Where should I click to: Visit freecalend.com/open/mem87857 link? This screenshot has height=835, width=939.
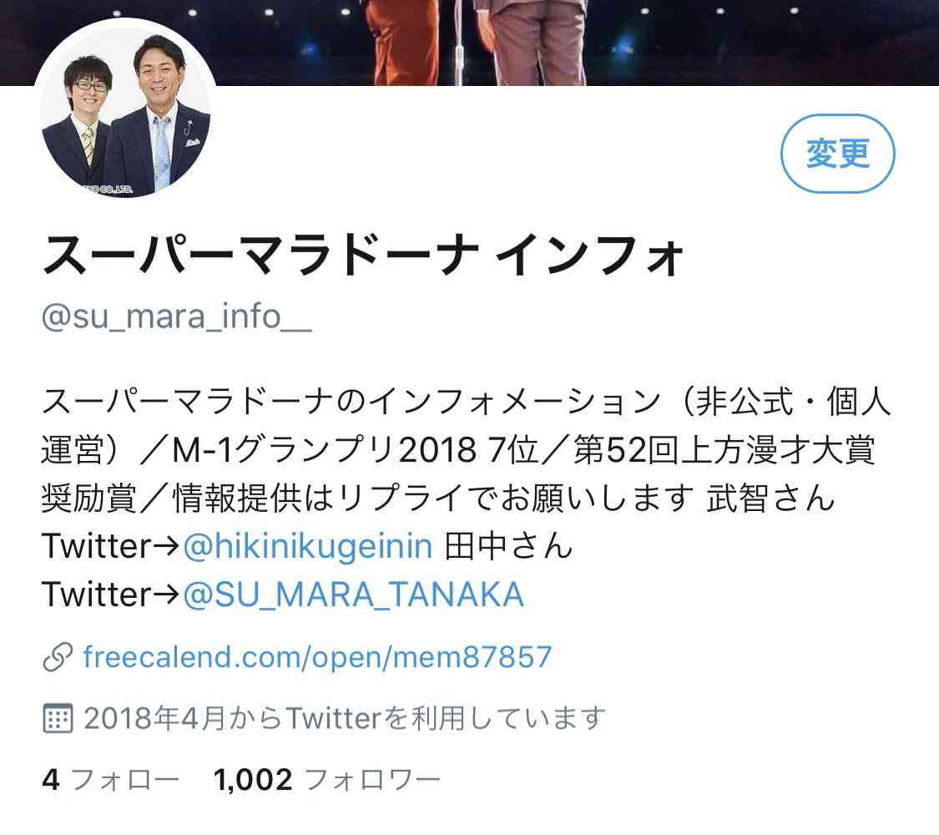pyautogui.click(x=317, y=657)
